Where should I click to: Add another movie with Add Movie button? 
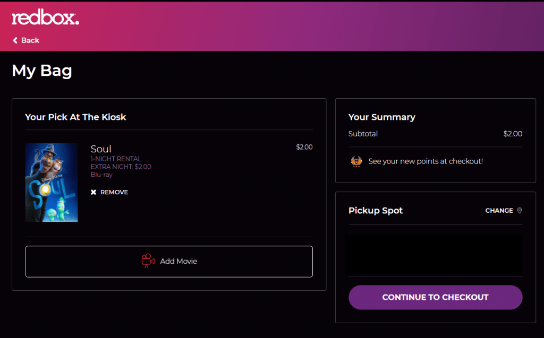tap(169, 262)
